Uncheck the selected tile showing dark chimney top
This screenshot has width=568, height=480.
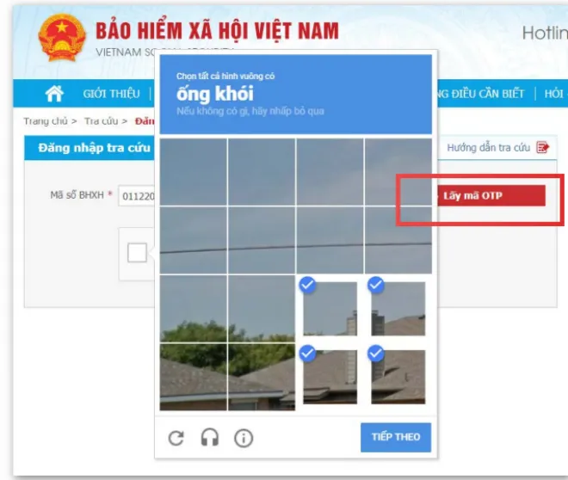click(398, 309)
